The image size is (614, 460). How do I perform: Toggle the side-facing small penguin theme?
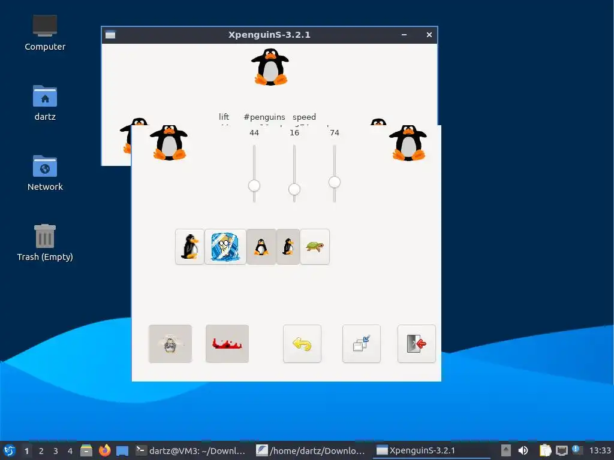288,247
